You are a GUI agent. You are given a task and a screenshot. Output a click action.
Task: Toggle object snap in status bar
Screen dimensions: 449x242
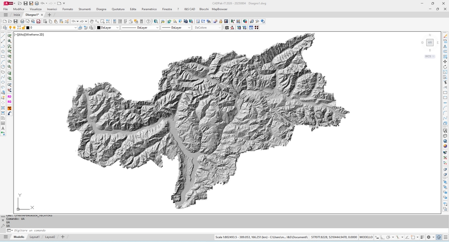(x=413, y=237)
